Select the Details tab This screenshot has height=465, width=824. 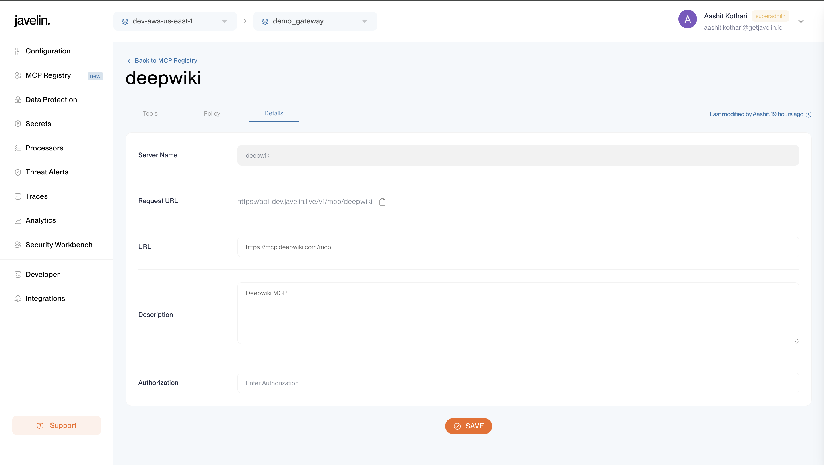(x=274, y=113)
